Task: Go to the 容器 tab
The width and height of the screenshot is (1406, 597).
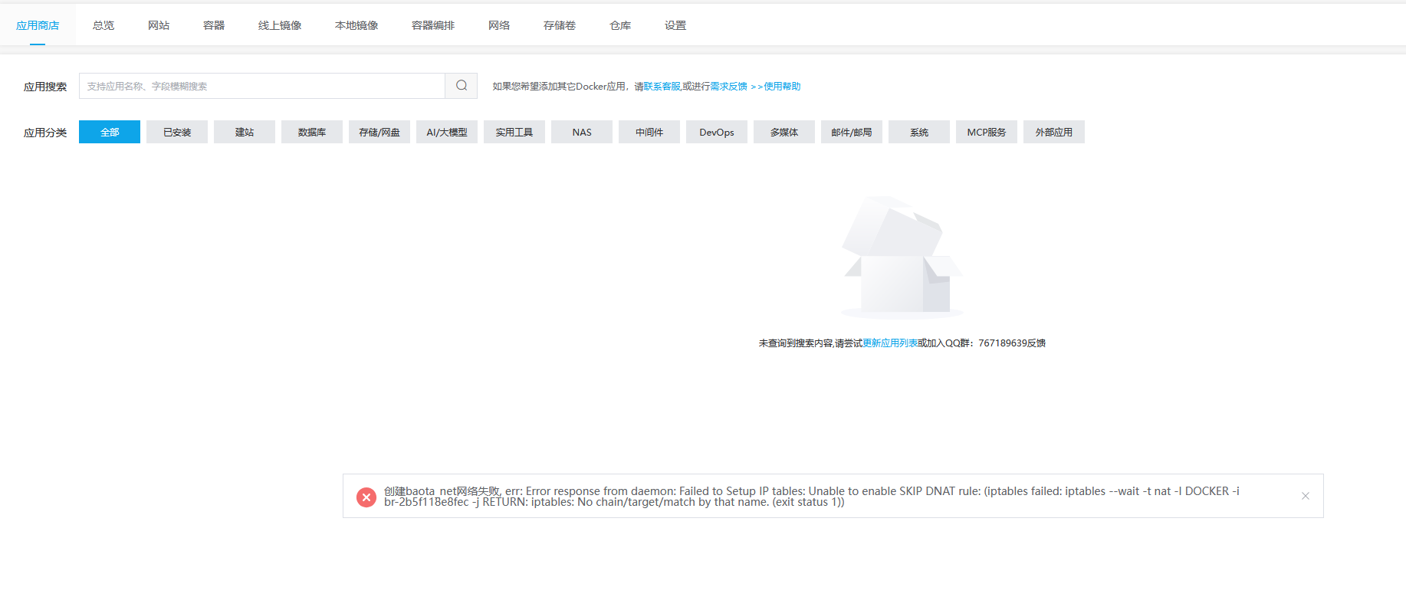Action: [x=214, y=25]
